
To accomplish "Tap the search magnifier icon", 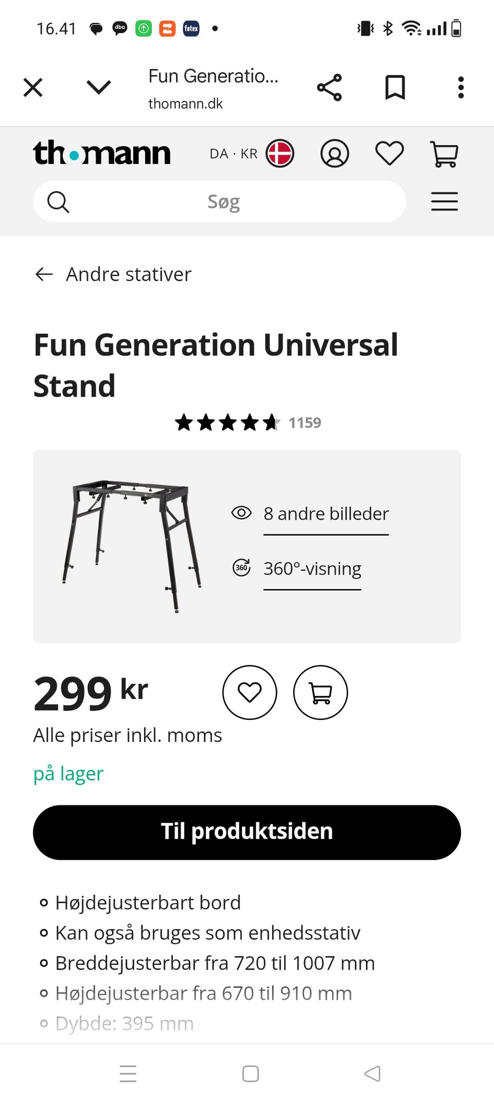I will (58, 202).
